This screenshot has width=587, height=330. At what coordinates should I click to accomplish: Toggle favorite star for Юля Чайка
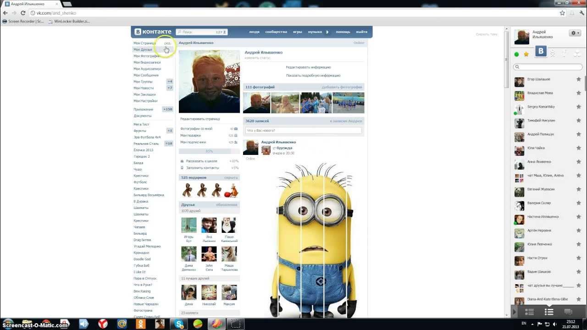tap(579, 148)
